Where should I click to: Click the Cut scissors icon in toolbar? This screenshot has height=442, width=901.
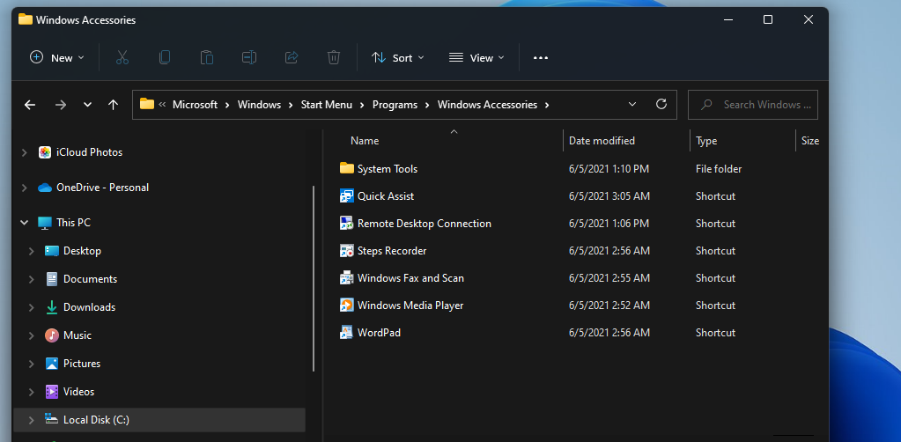click(x=122, y=57)
